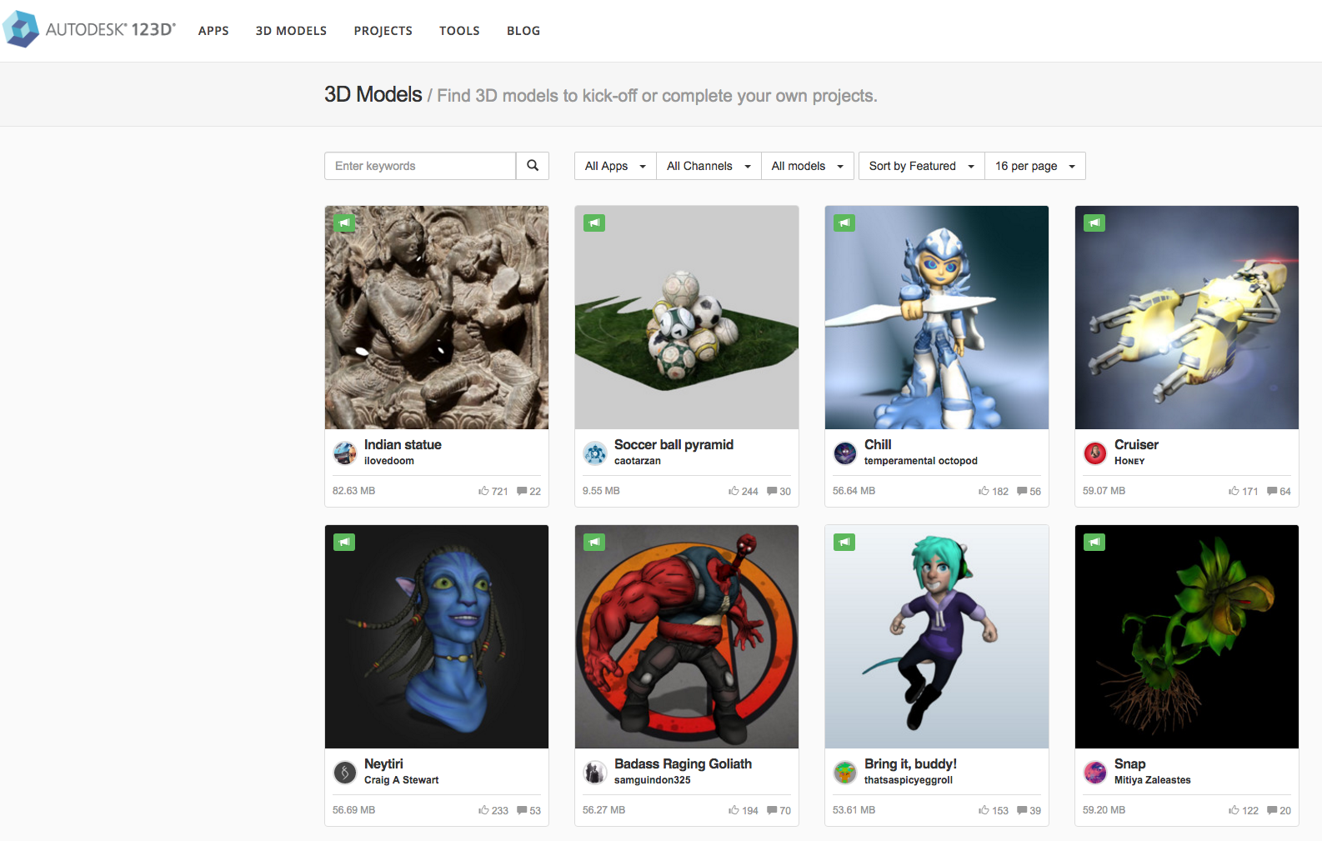Open the 16 per page dropdown
Viewport: 1322px width, 841px height.
pos(1034,166)
